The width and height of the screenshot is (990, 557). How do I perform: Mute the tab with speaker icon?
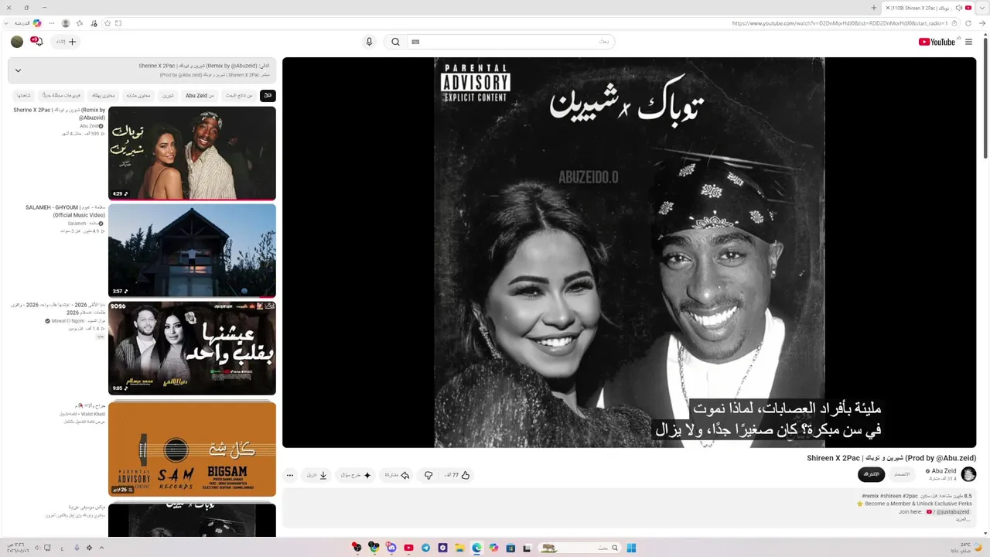959,8
